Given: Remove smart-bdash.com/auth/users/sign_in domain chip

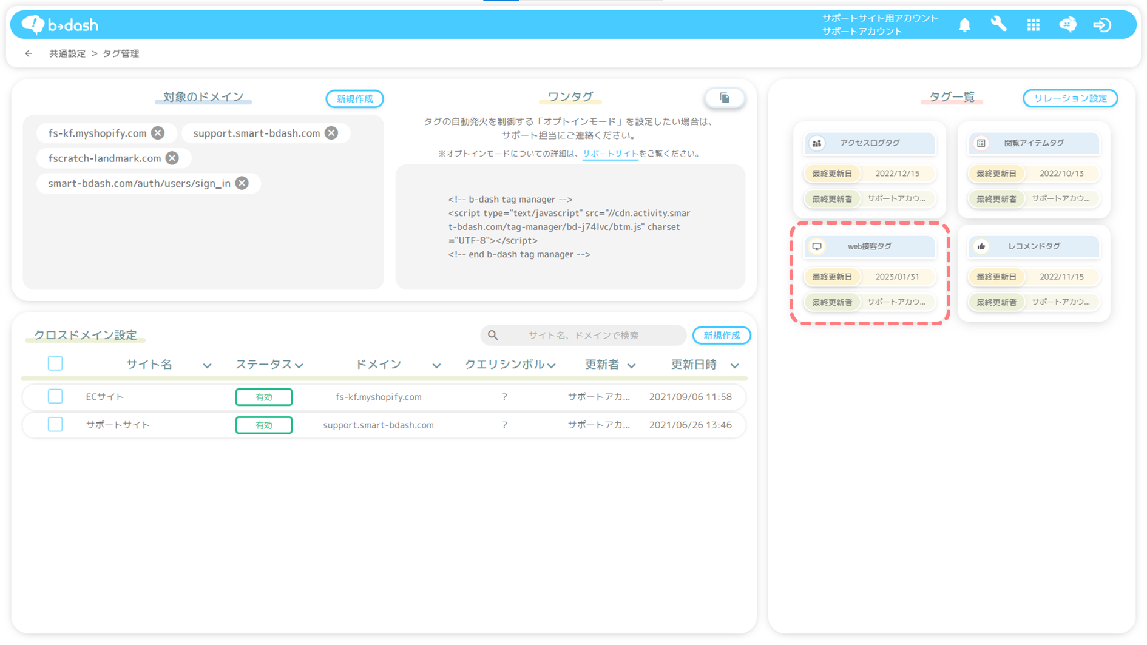Looking at the screenshot, I should pos(242,183).
